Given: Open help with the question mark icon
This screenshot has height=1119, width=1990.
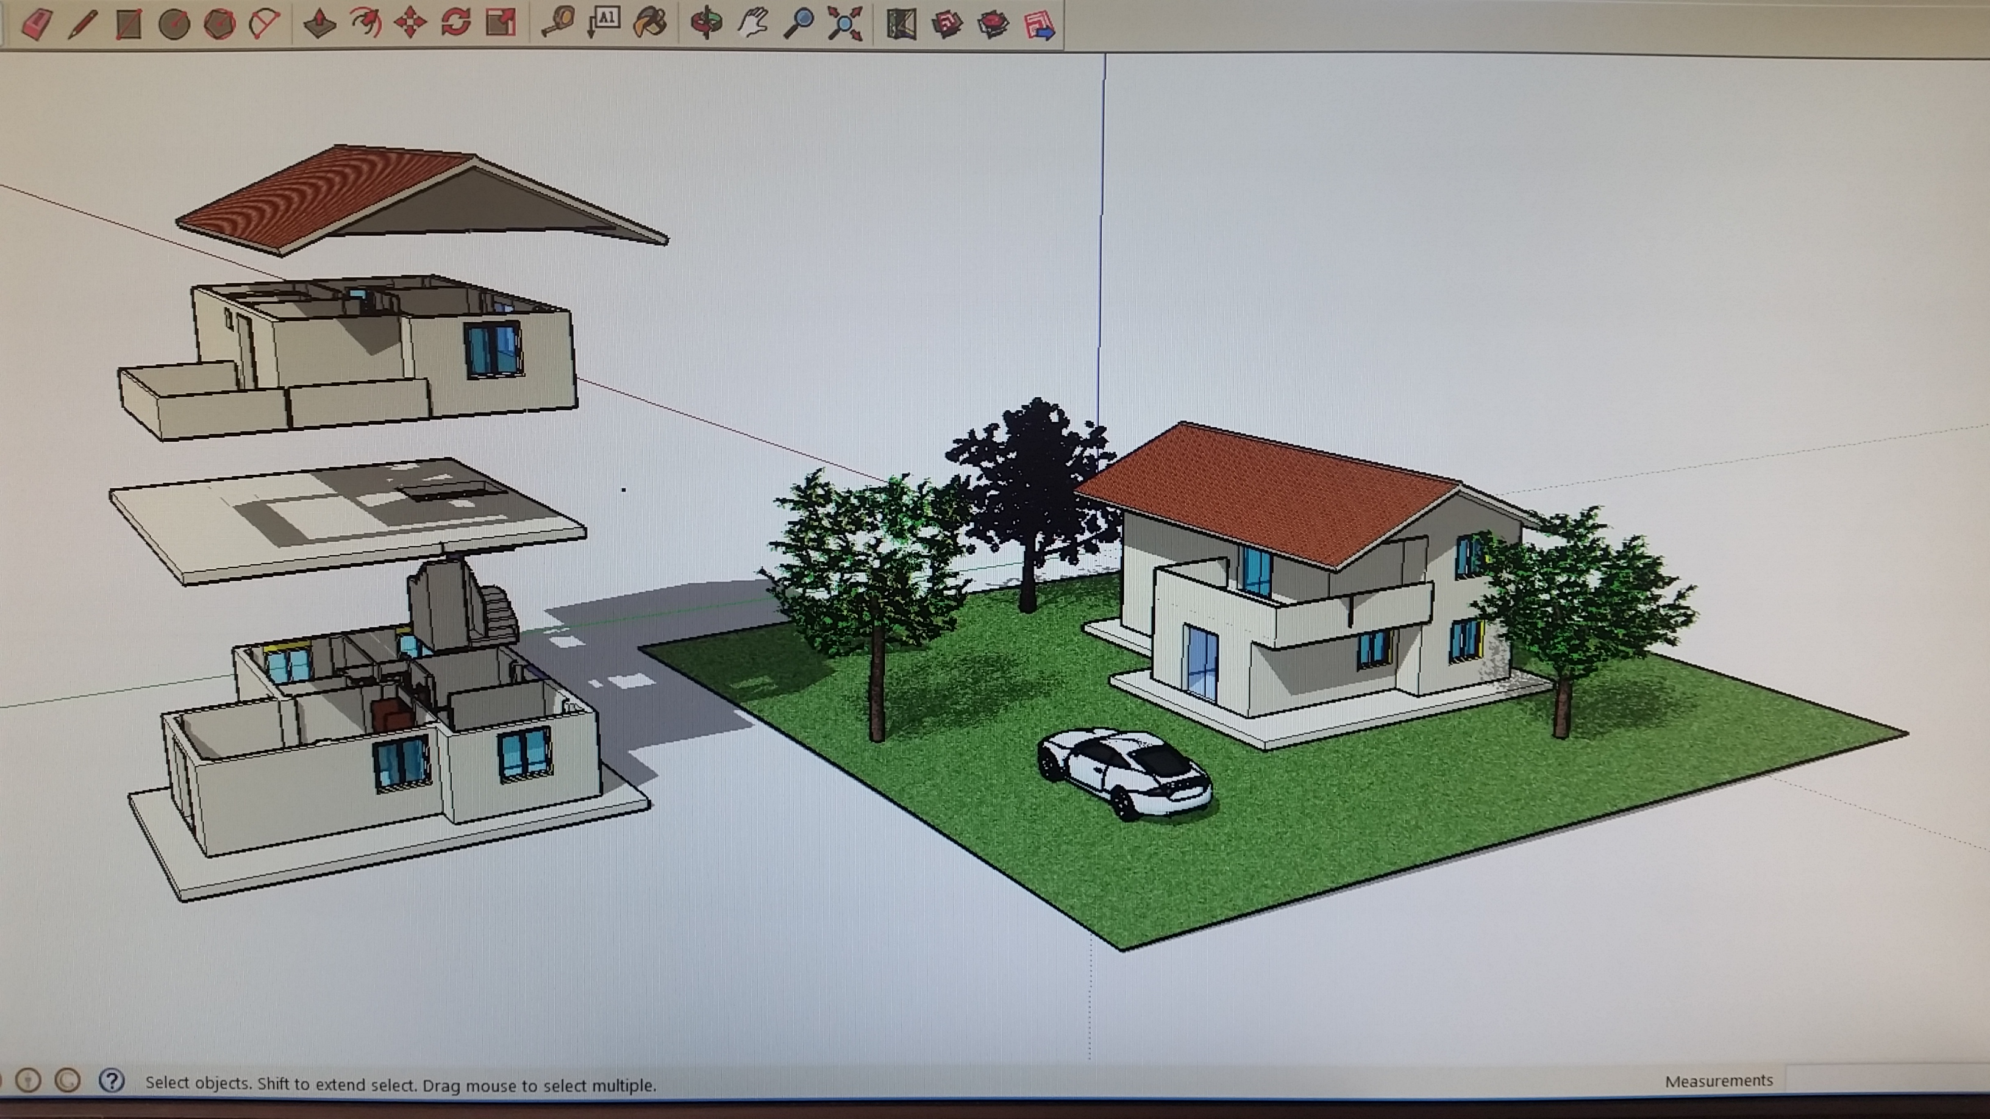Looking at the screenshot, I should coord(112,1081).
